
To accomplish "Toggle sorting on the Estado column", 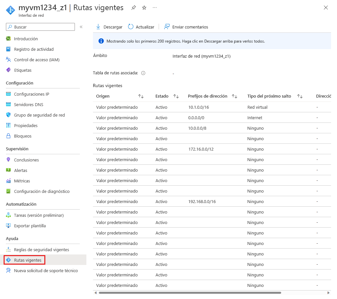I will (x=176, y=96).
